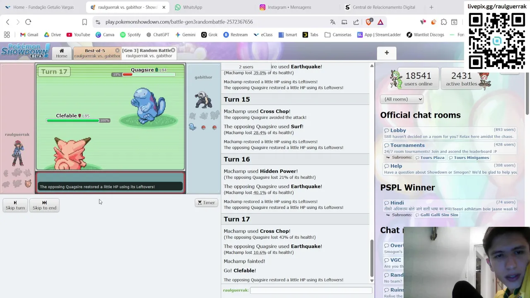Screen dimensions: 530x298
Task: Open the Galli Galli Sim Sim subroom
Action: pyautogui.click(x=436, y=215)
